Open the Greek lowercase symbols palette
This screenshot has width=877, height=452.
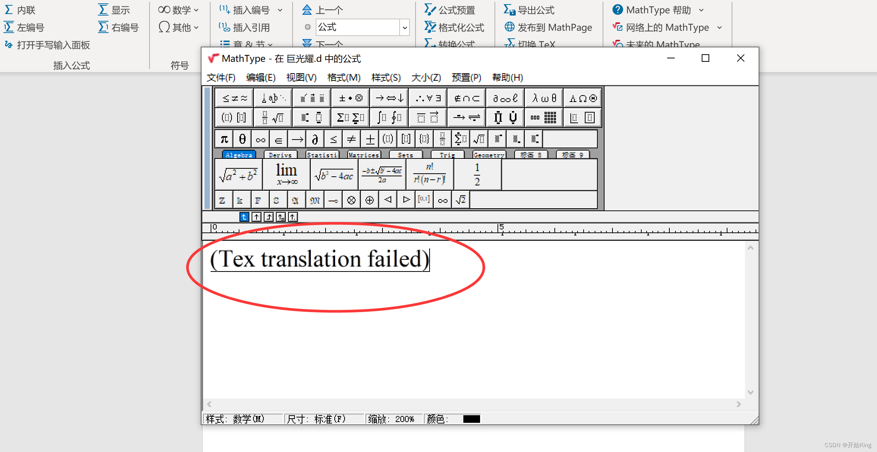point(543,98)
